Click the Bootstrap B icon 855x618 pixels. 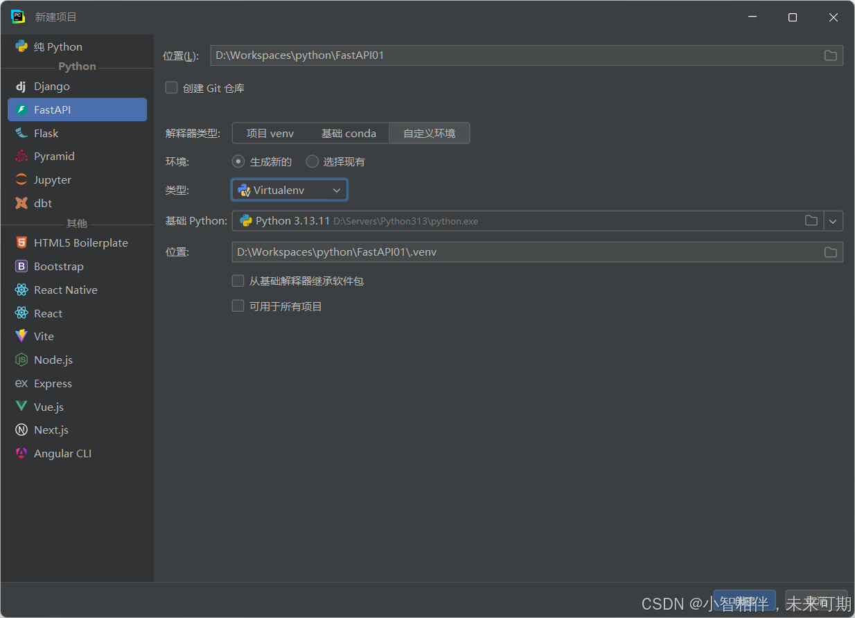coord(21,266)
